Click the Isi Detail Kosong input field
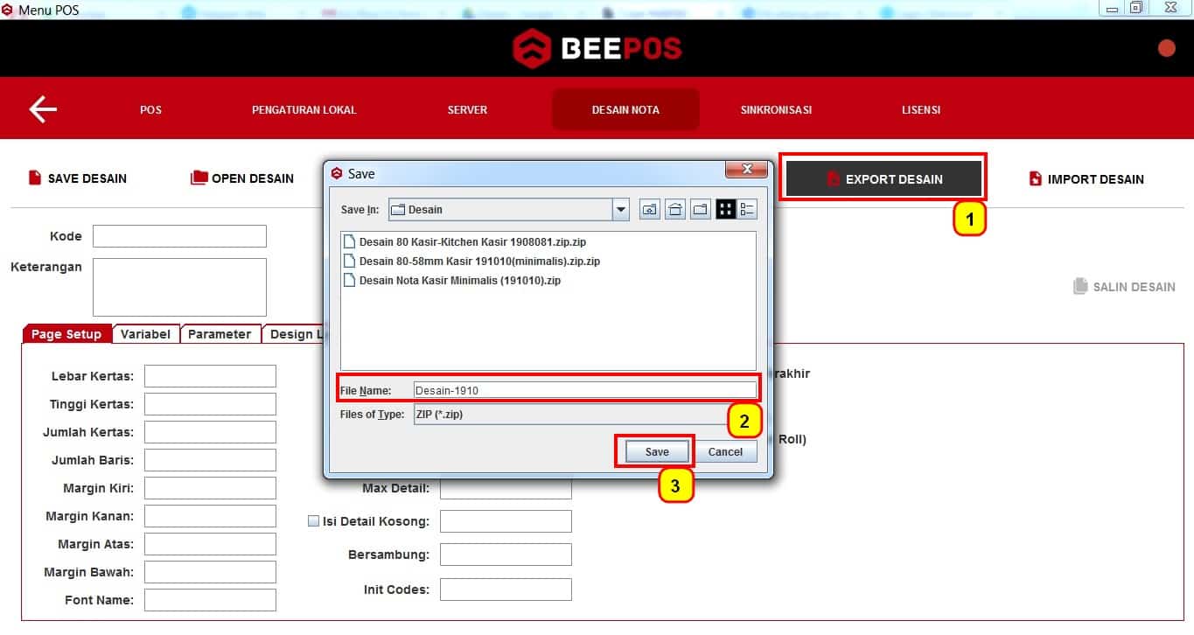Viewport: 1194px width, 635px height. (506, 521)
